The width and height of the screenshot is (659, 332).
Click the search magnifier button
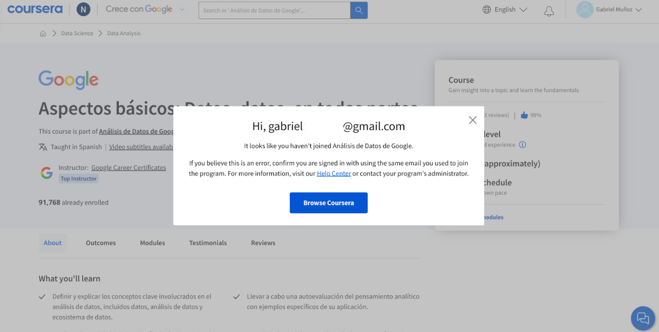tap(359, 11)
